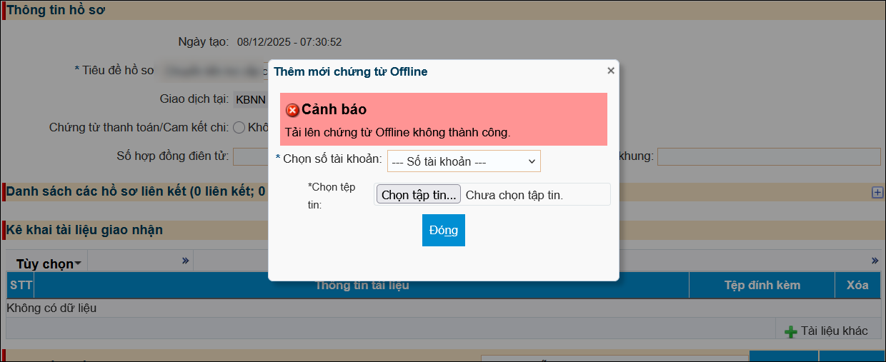
Task: Click the plus icon on Danh sách hồ sơ liên kết
Action: coord(877,192)
